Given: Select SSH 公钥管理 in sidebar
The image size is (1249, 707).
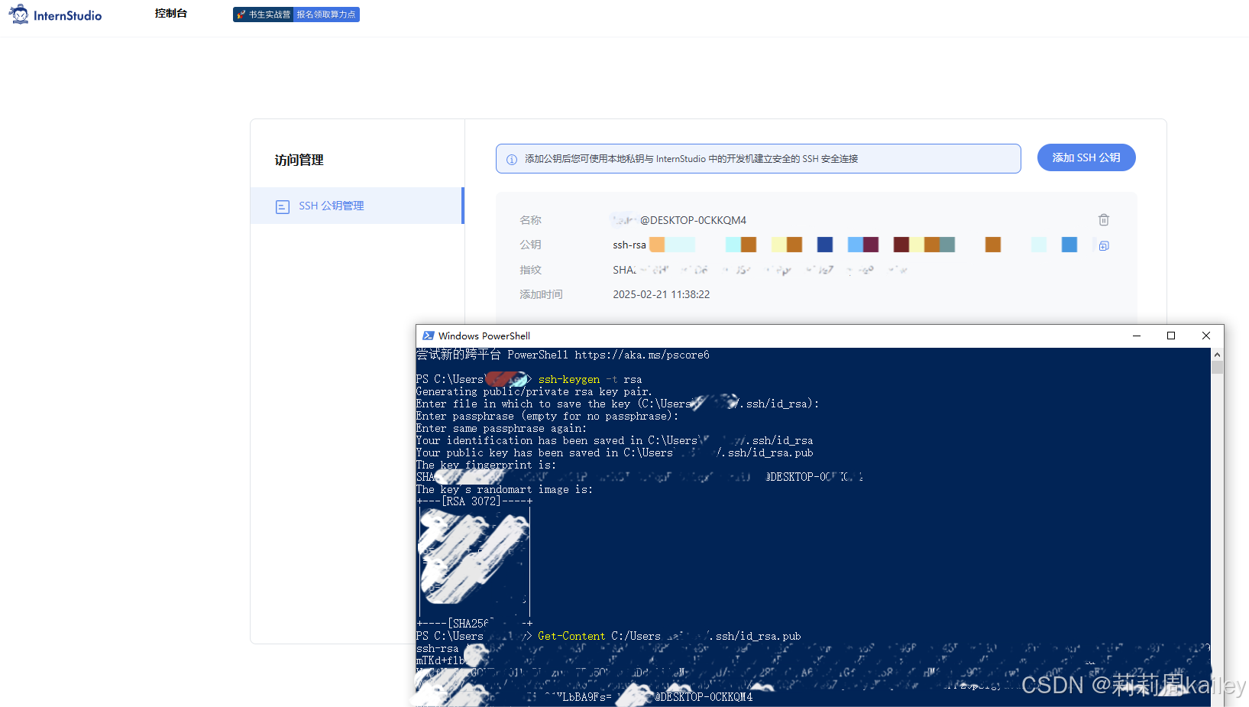Looking at the screenshot, I should point(357,206).
